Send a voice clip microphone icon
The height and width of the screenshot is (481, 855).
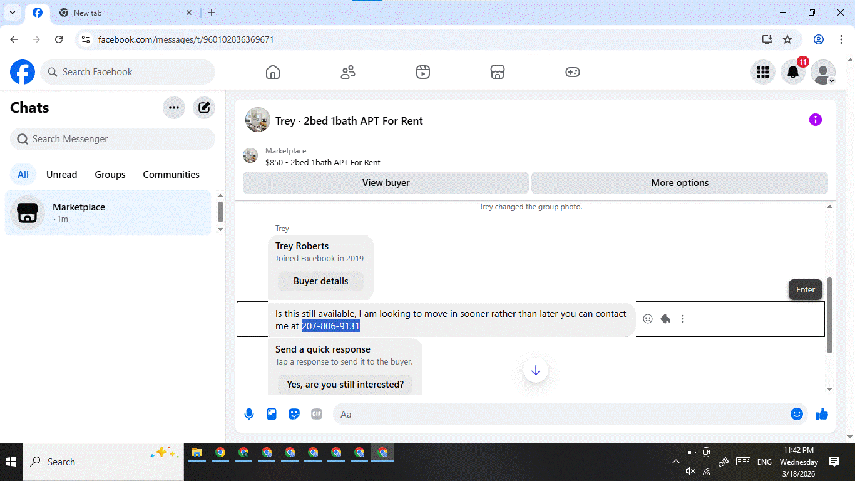pos(249,414)
